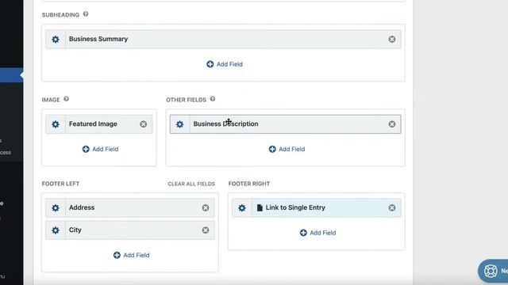Click the plus icon beside Subheading Add Field
The width and height of the screenshot is (508, 285).
pos(210,64)
